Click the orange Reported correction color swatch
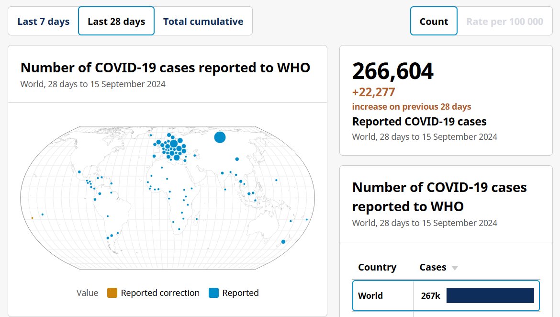The height and width of the screenshot is (317, 560). [x=112, y=293]
